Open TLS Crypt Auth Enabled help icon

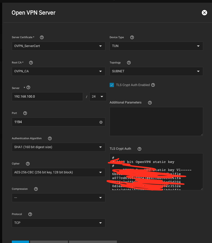[x=153, y=85]
